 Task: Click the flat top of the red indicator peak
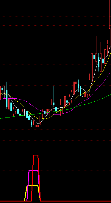pyautogui.click(x=36, y=155)
